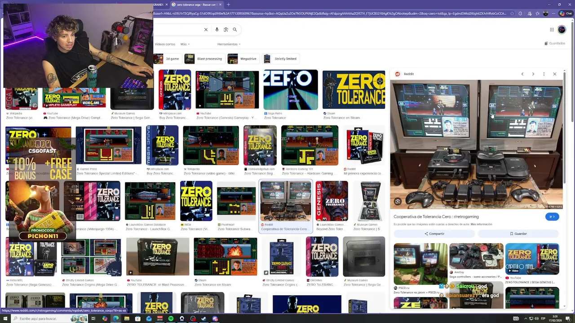This screenshot has height=323, width=575.
Task: Expand the Más dropdown
Action: pos(185,44)
